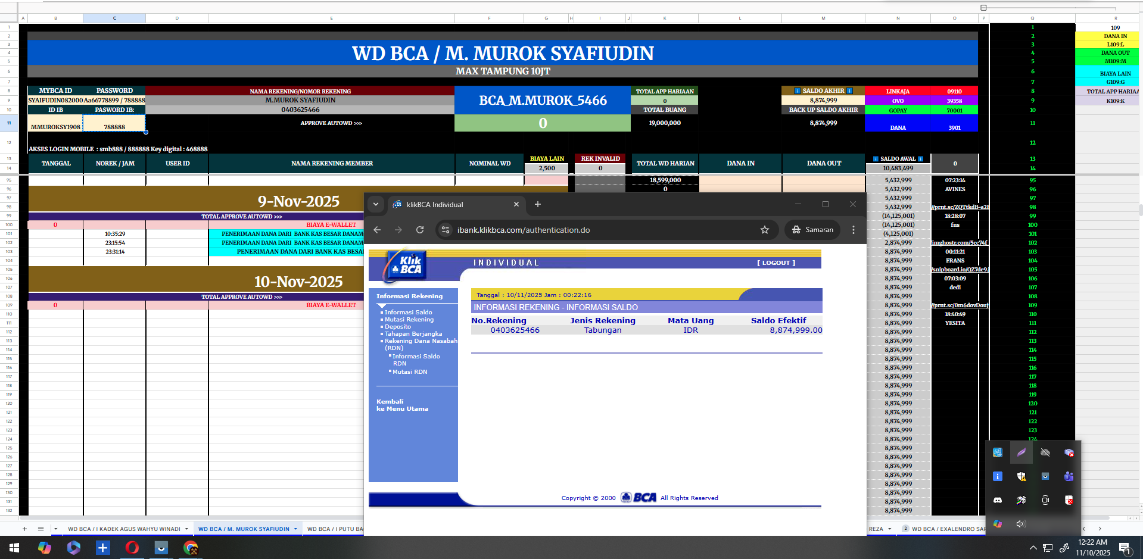Open the taskbar clock and date
Viewport: 1143px width, 559px height.
click(x=1092, y=548)
